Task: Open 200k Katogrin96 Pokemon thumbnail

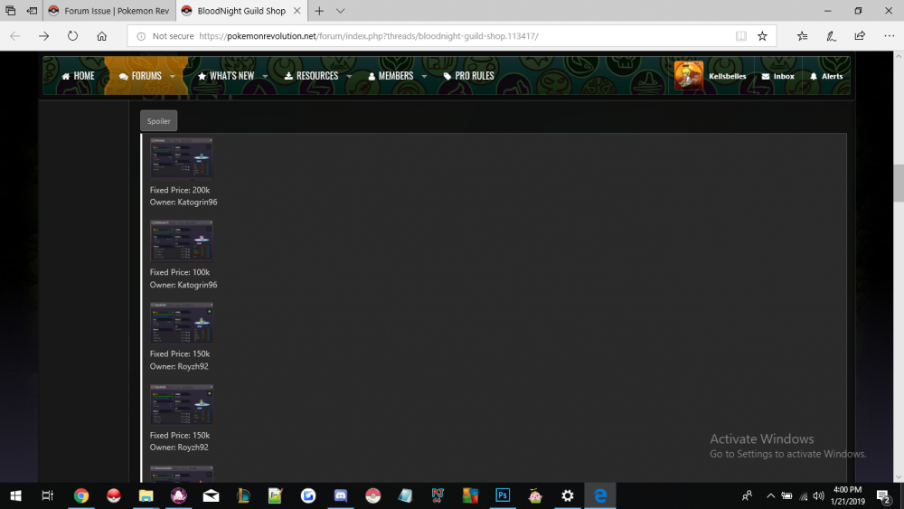Action: pyautogui.click(x=181, y=158)
